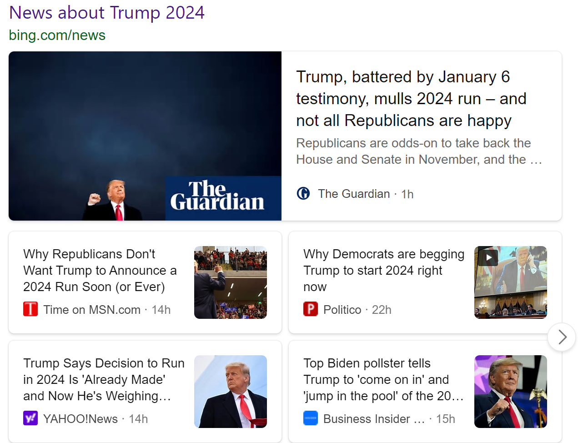The image size is (578, 443).
Task: Click 'The Guardian' source name
Action: (354, 194)
